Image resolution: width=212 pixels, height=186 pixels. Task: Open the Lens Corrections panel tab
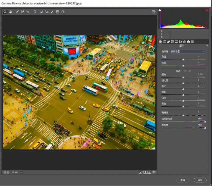point(180,42)
